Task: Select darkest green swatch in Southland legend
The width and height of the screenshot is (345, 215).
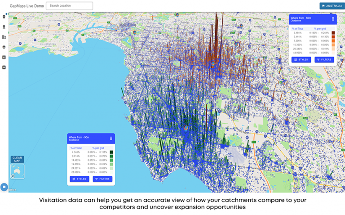Action: pyautogui.click(x=111, y=152)
